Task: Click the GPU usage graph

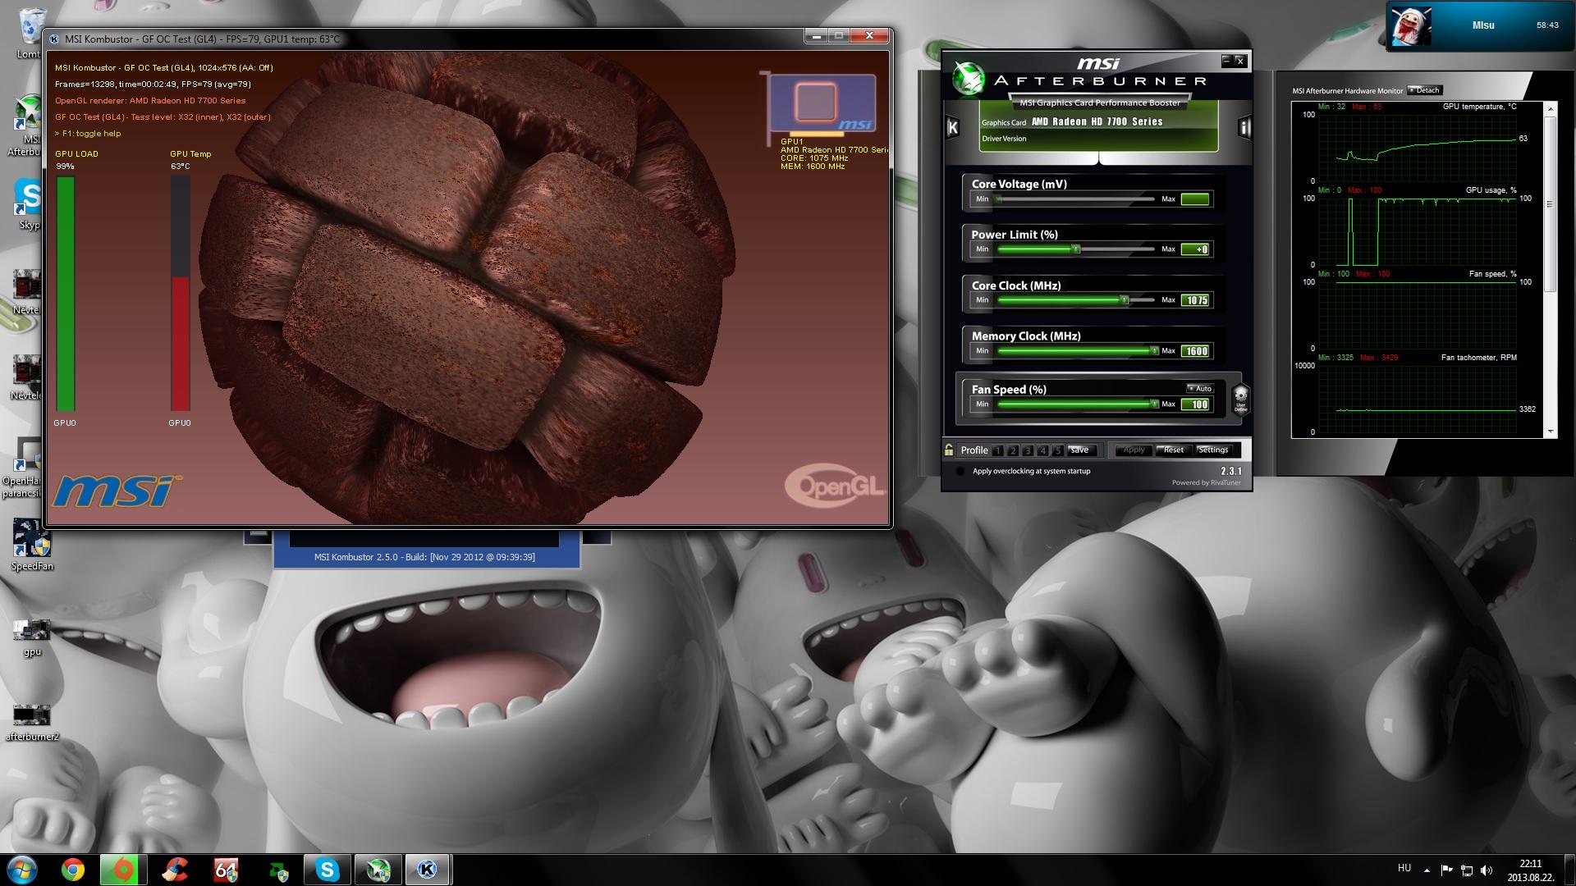Action: (1418, 231)
